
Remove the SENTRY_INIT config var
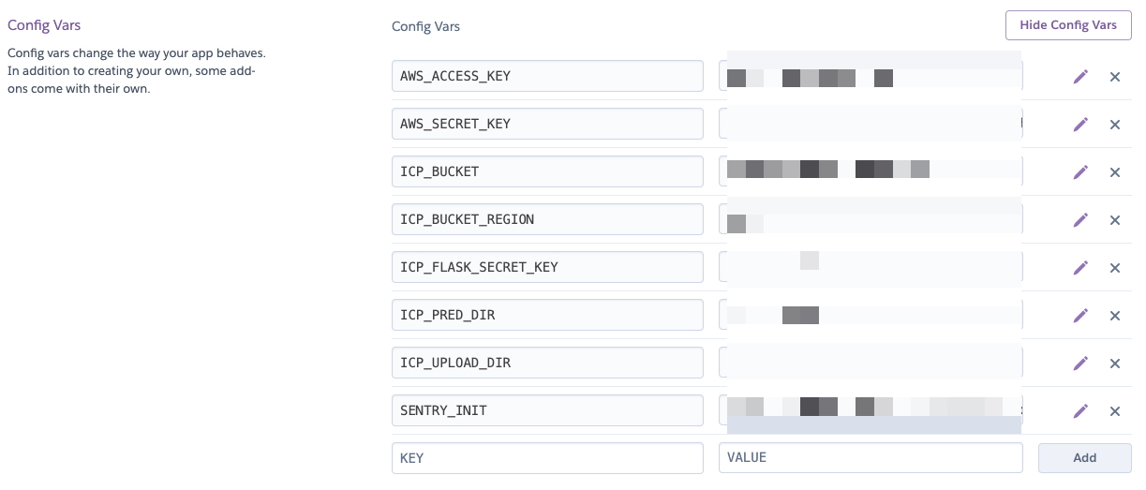(1115, 411)
